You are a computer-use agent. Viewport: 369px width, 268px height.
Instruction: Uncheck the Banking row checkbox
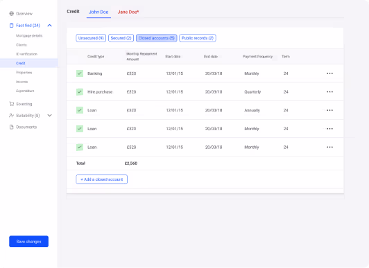pos(80,73)
